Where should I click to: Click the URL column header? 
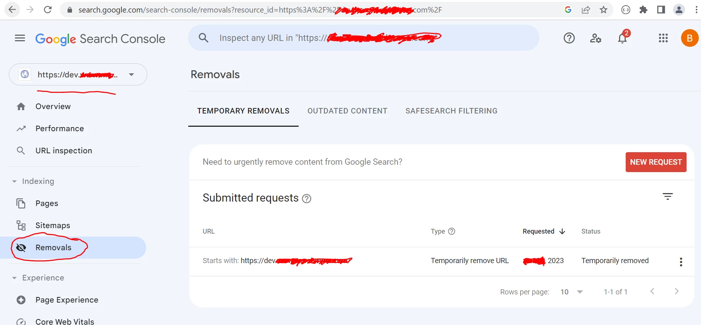tap(209, 231)
